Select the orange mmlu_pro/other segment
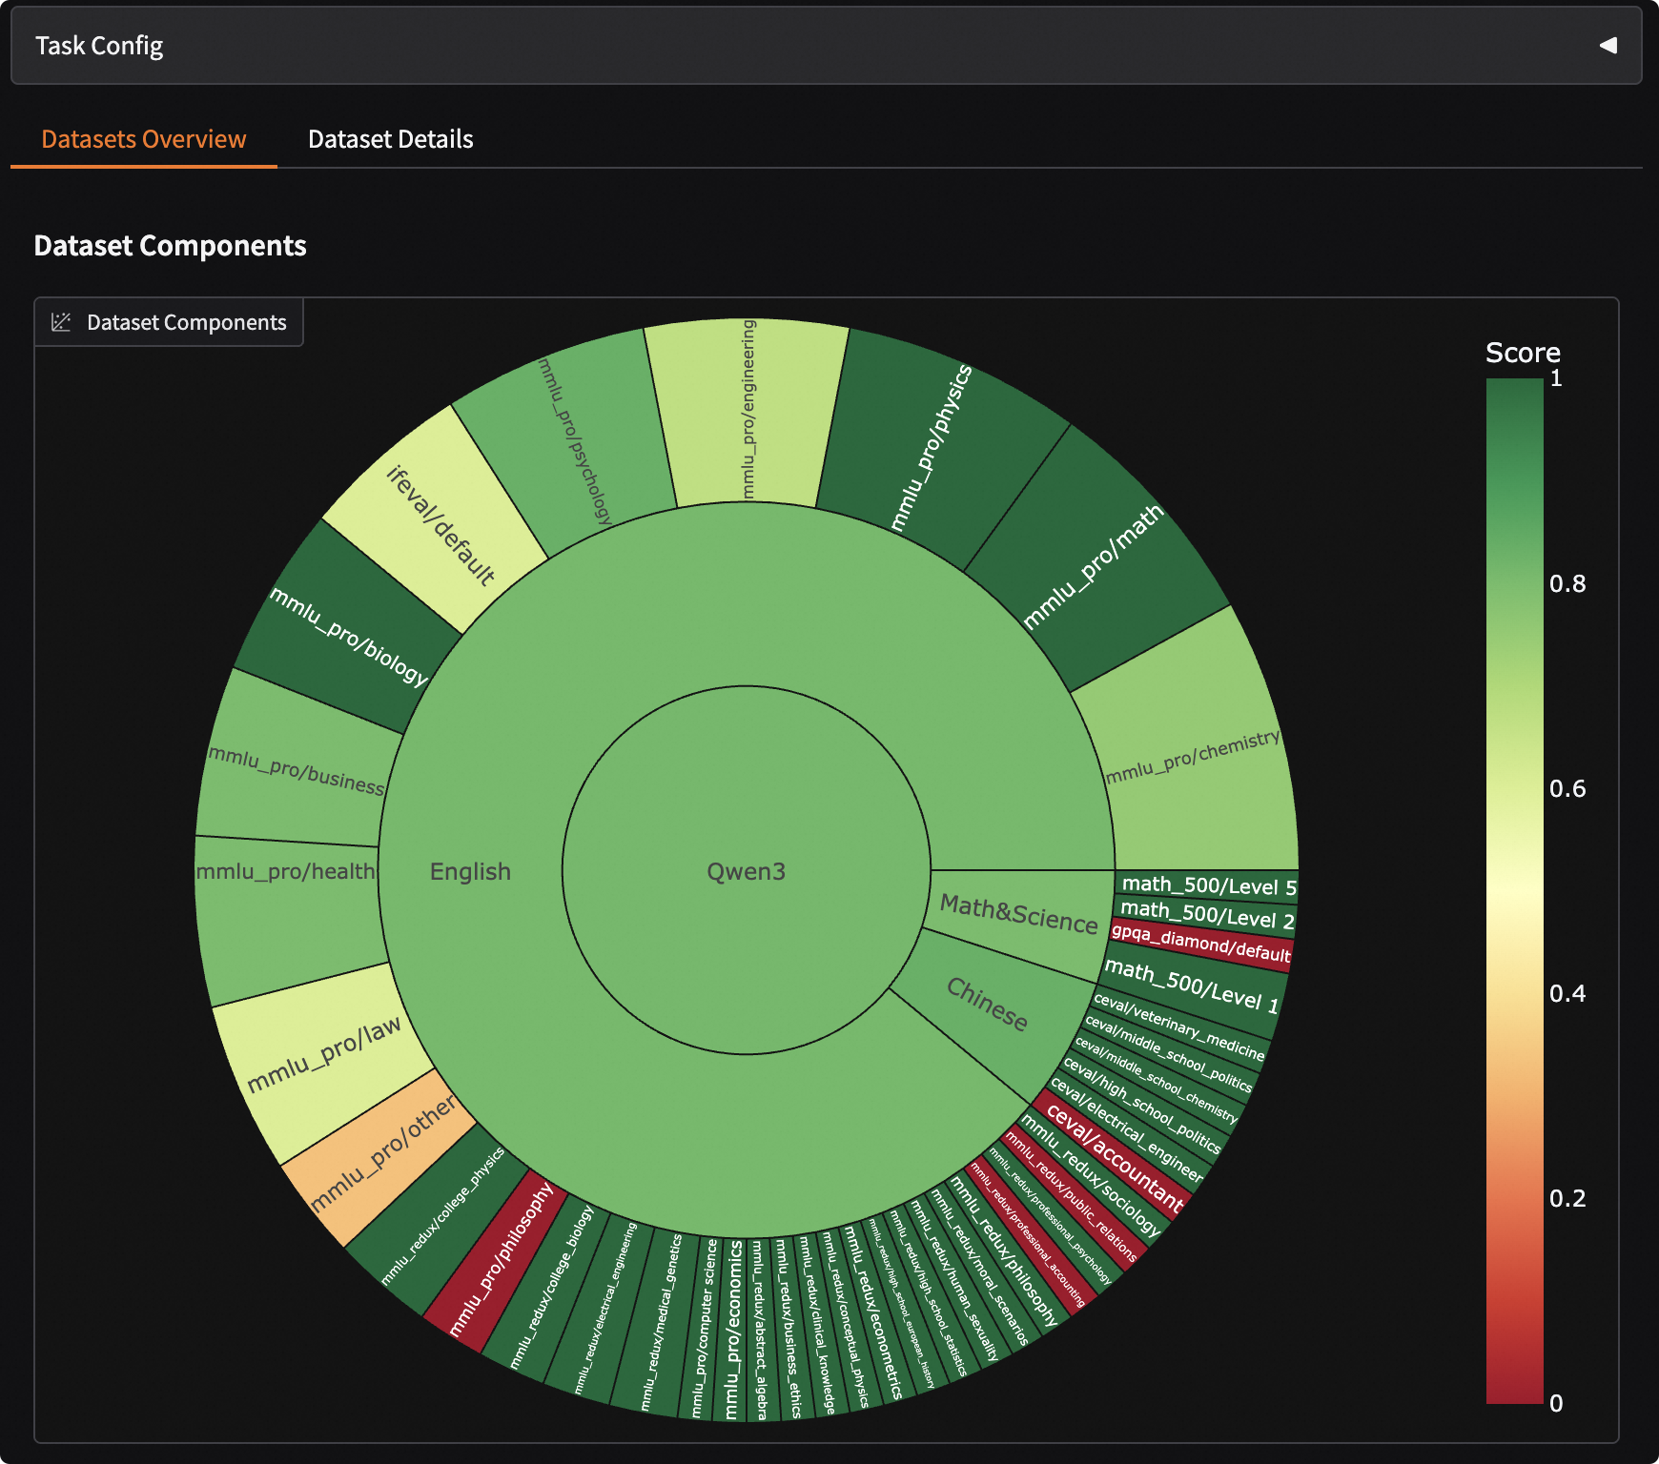 383,1154
